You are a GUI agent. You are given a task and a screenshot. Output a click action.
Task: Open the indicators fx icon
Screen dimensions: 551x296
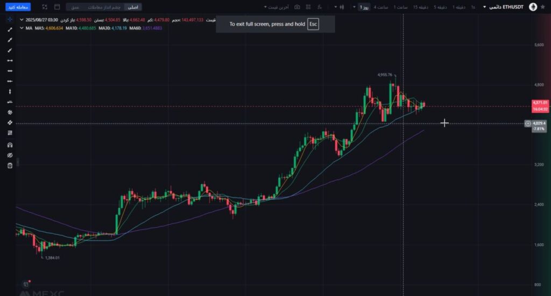point(321,7)
